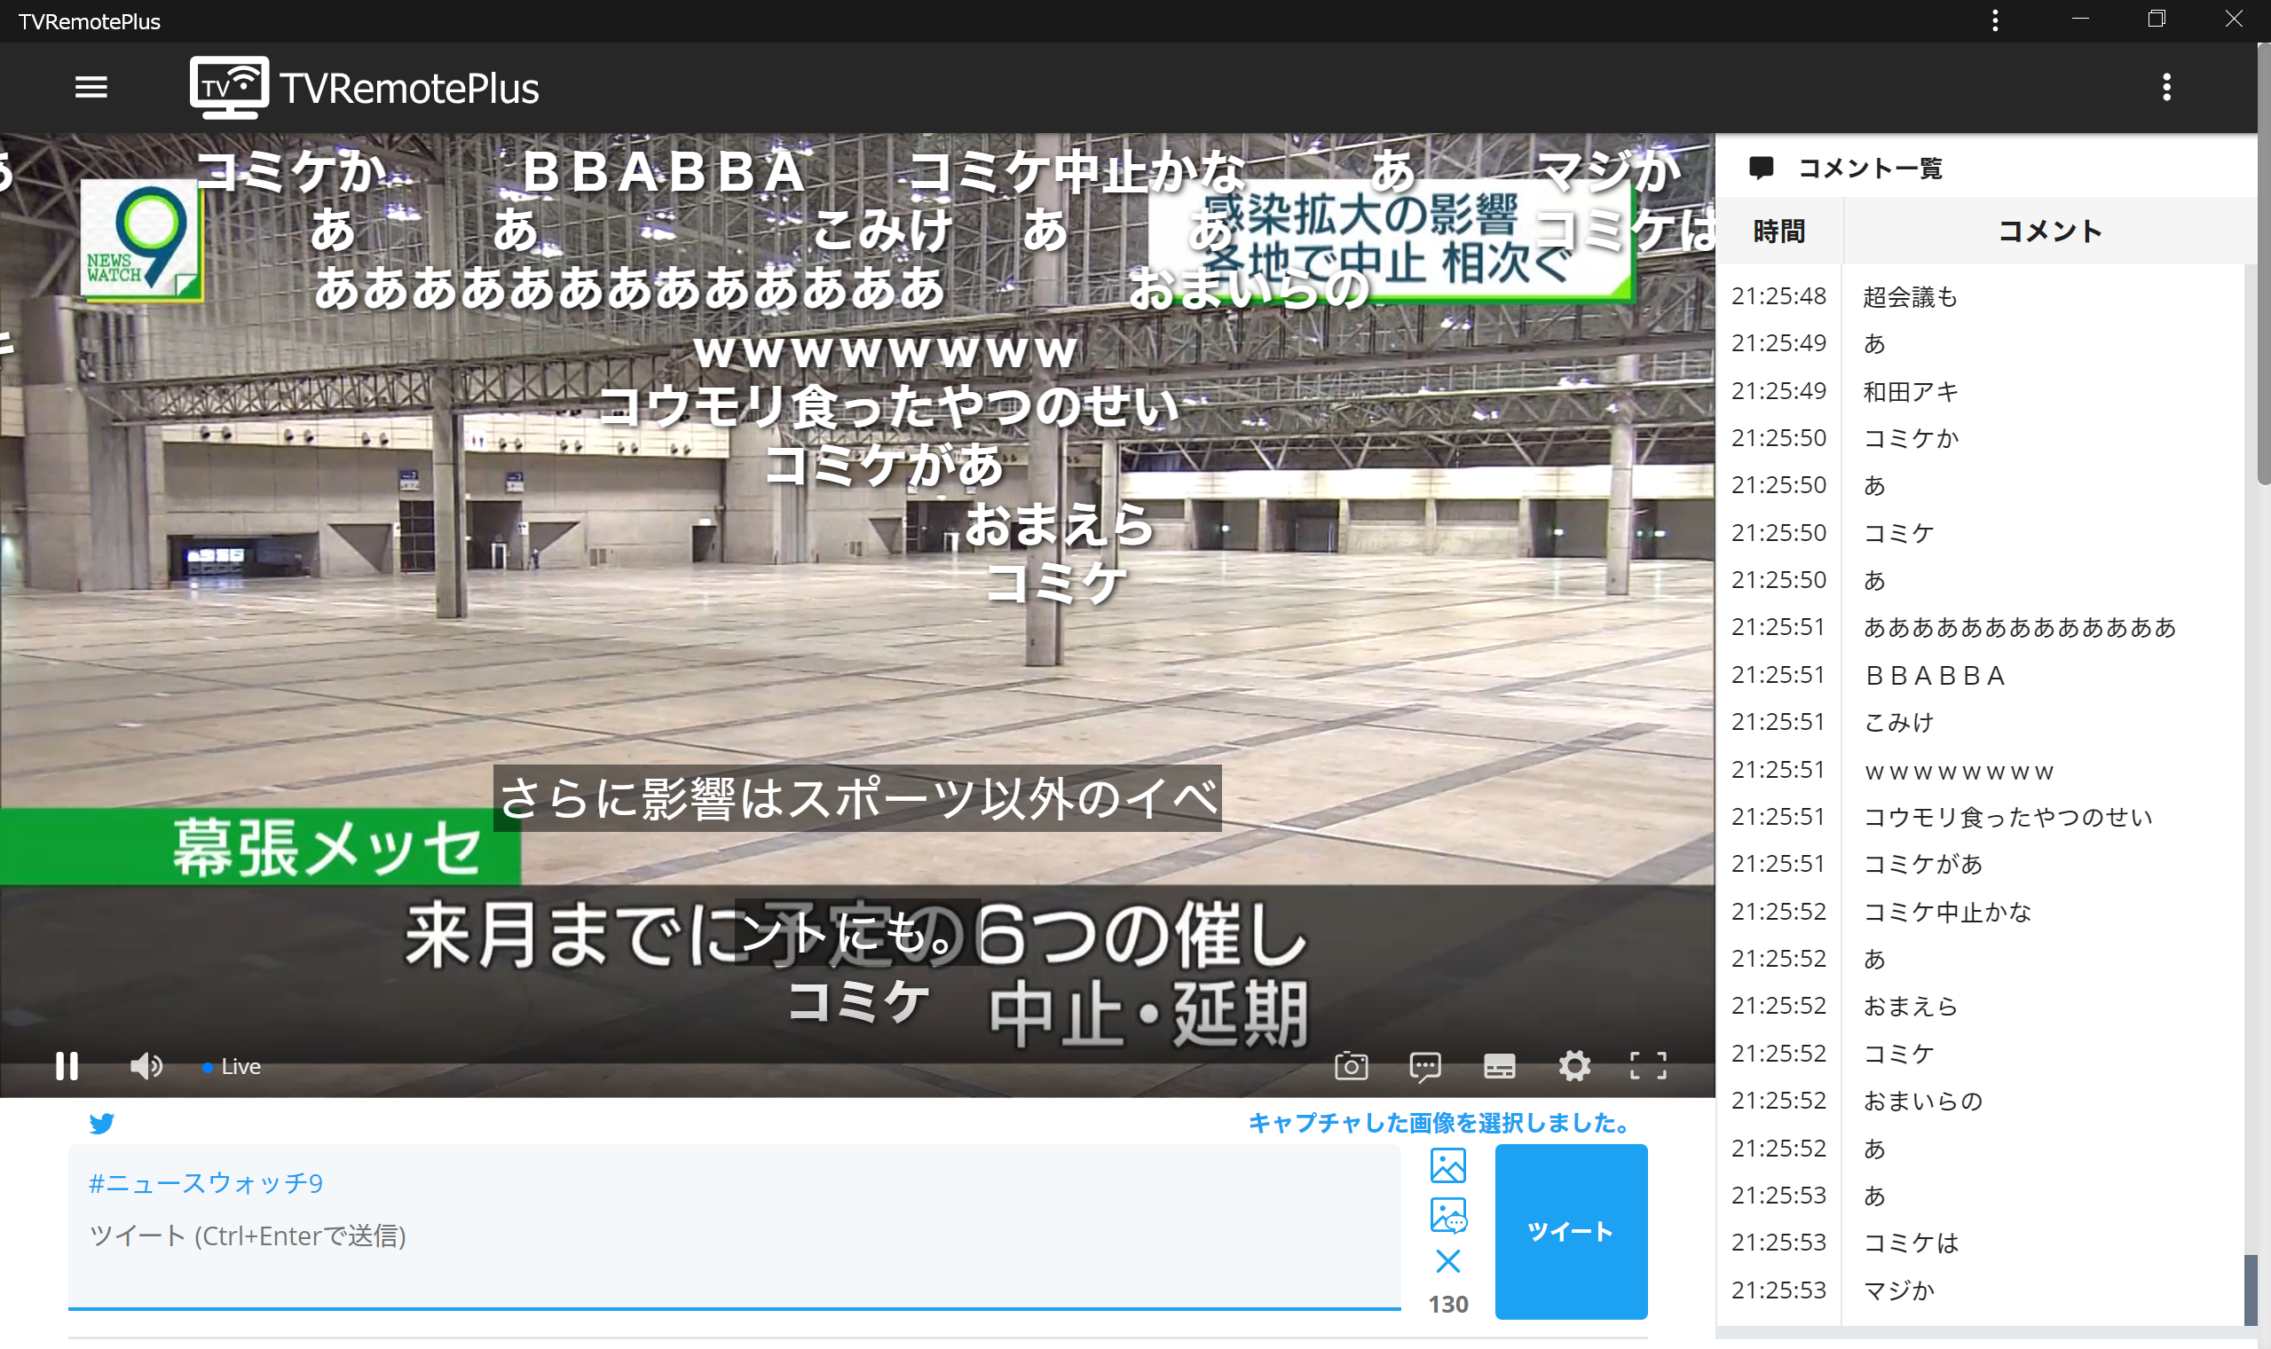The height and width of the screenshot is (1349, 2271).
Task: Open title bar three-dot menu
Action: click(x=1994, y=20)
